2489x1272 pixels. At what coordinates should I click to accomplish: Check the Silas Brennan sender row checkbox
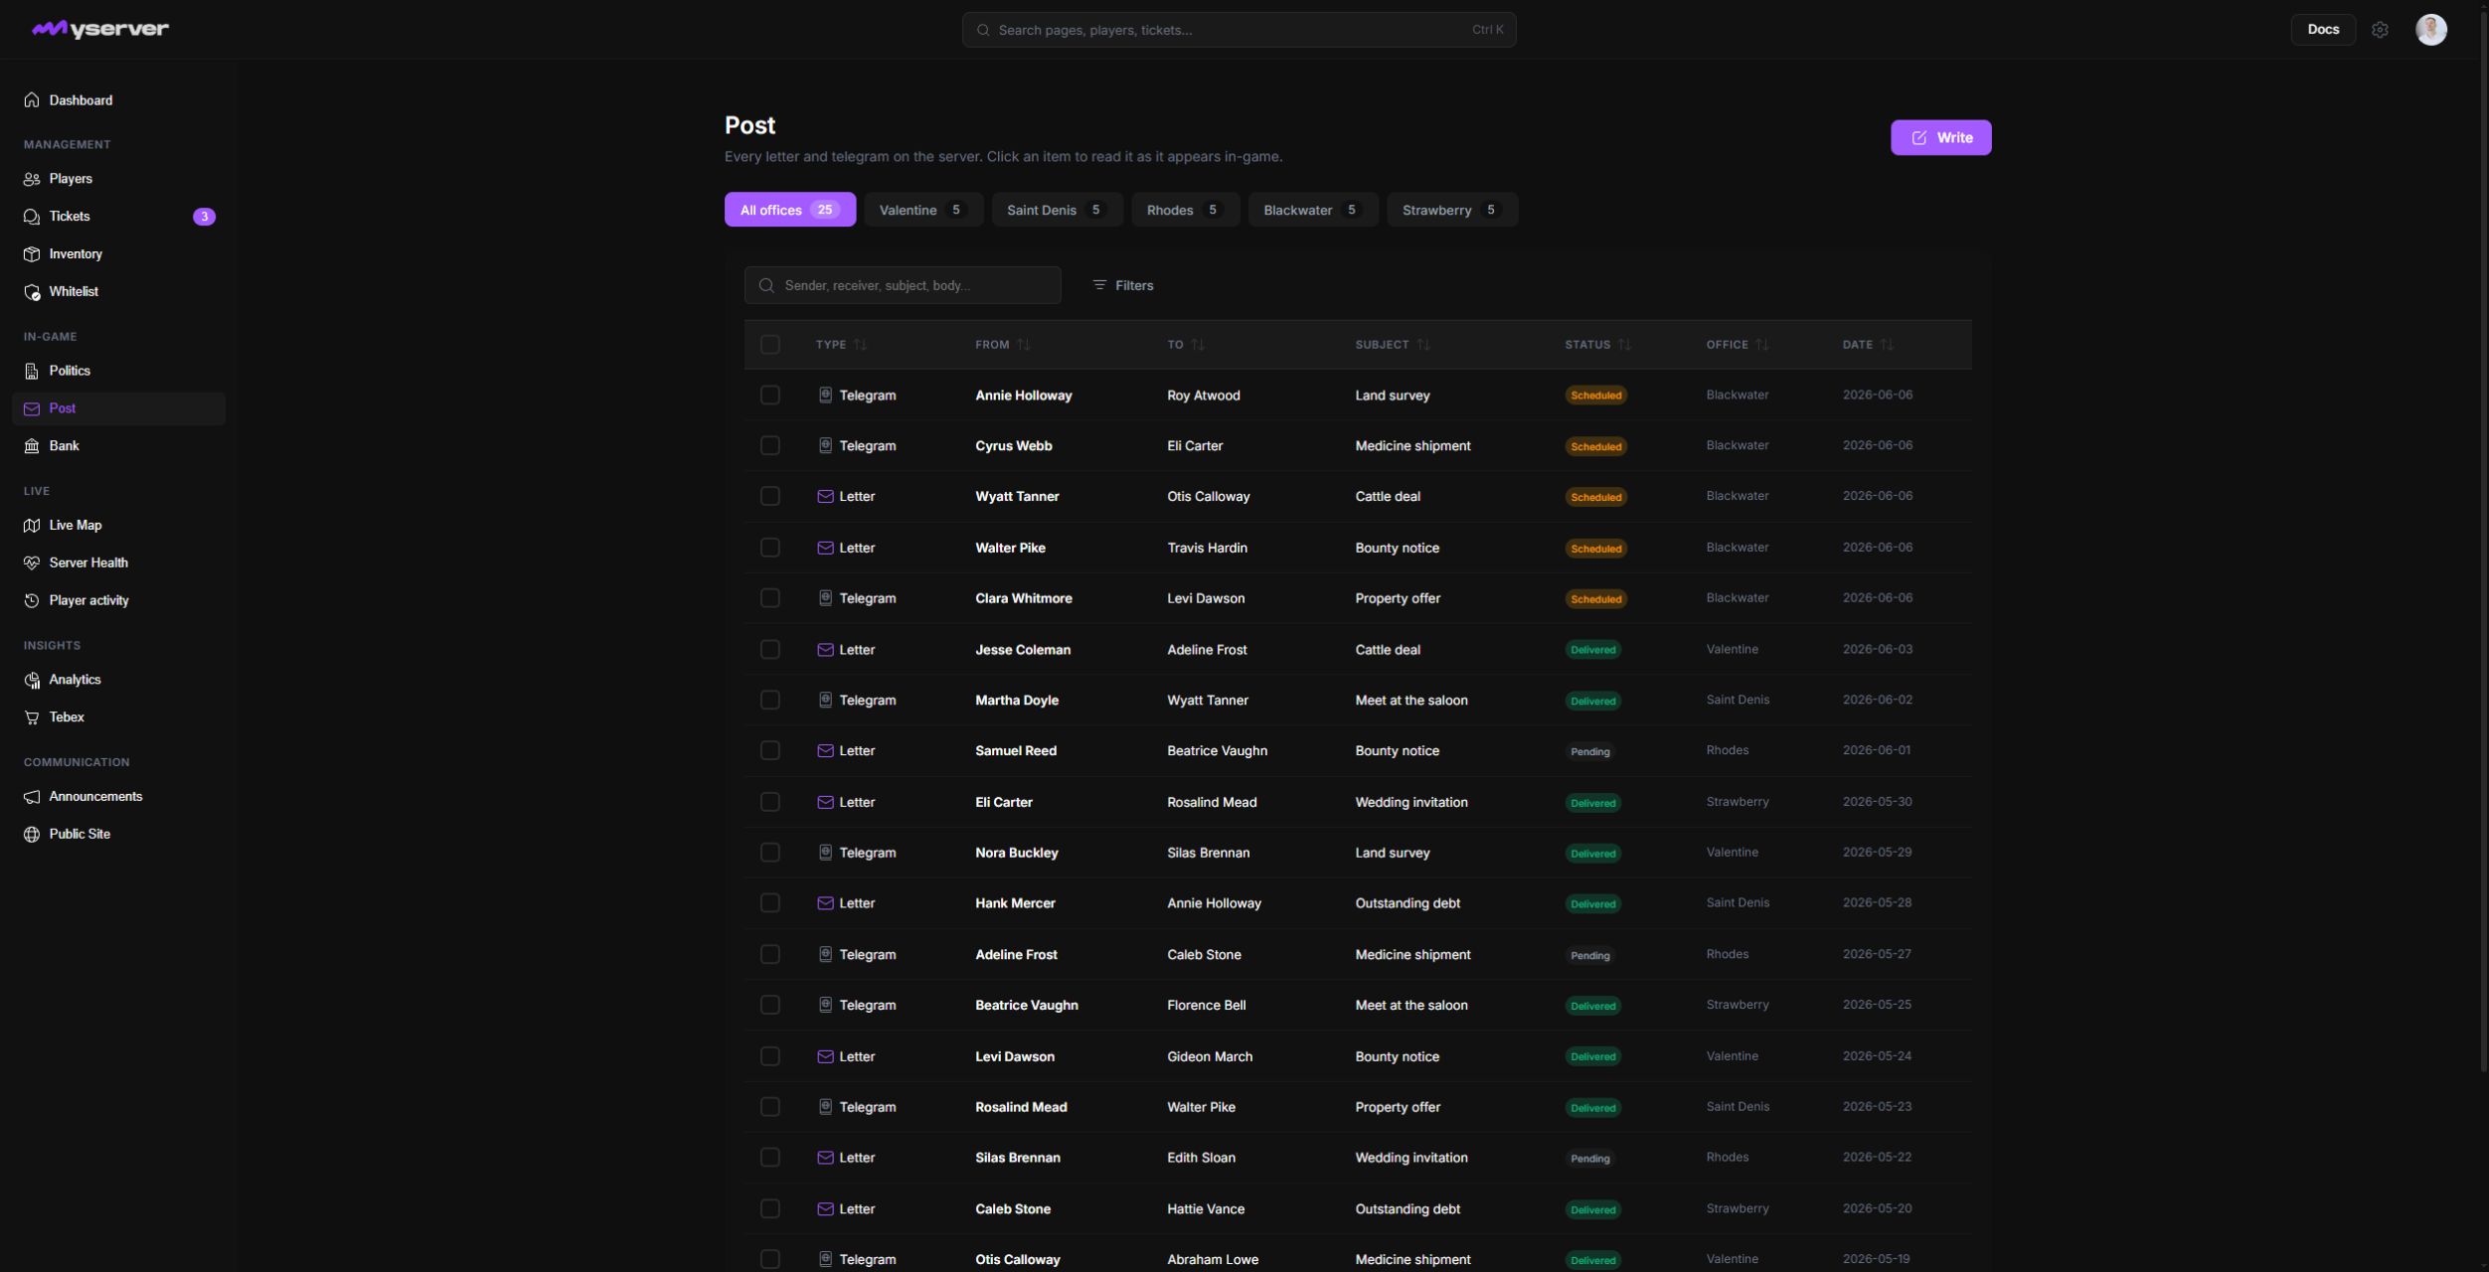click(x=770, y=1158)
